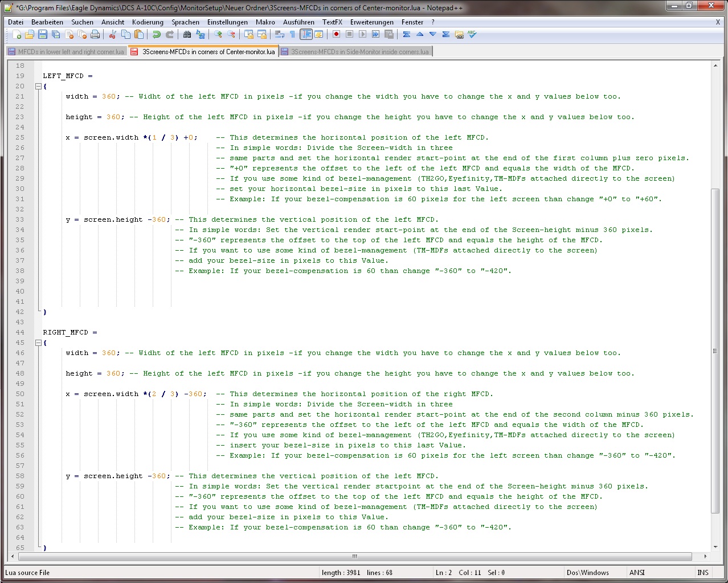Click the Redo toolbar icon
The width and height of the screenshot is (728, 583).
click(x=170, y=34)
